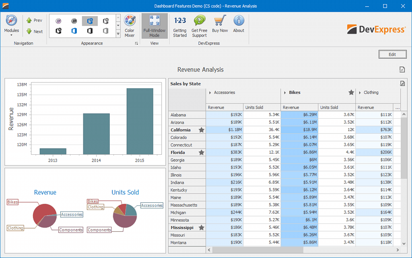Click the Sales by State export icon
Viewport: 412px width, 258px height.
(403, 84)
